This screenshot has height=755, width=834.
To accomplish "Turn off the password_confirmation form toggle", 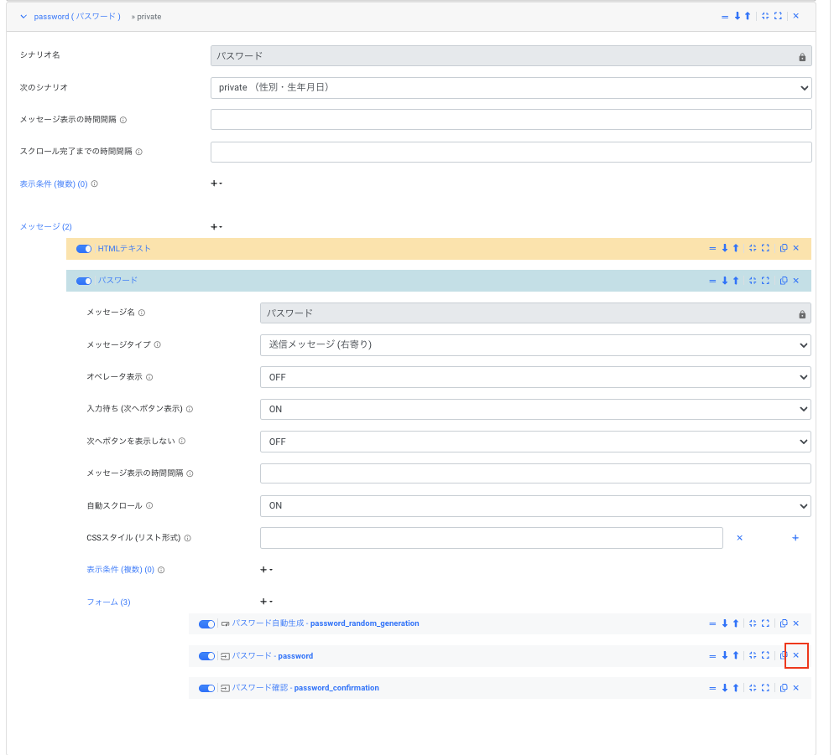I will click(206, 689).
